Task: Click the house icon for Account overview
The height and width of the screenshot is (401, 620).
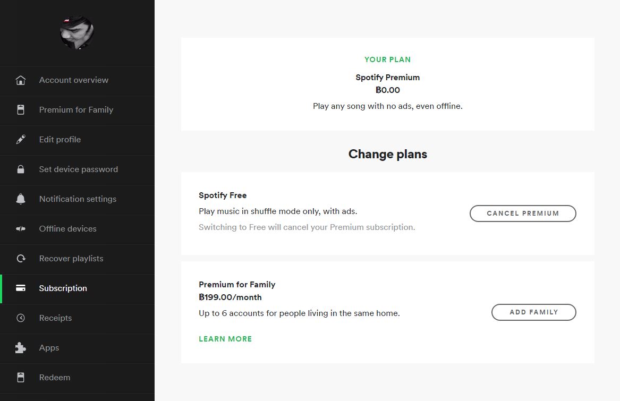Action: (x=20, y=80)
